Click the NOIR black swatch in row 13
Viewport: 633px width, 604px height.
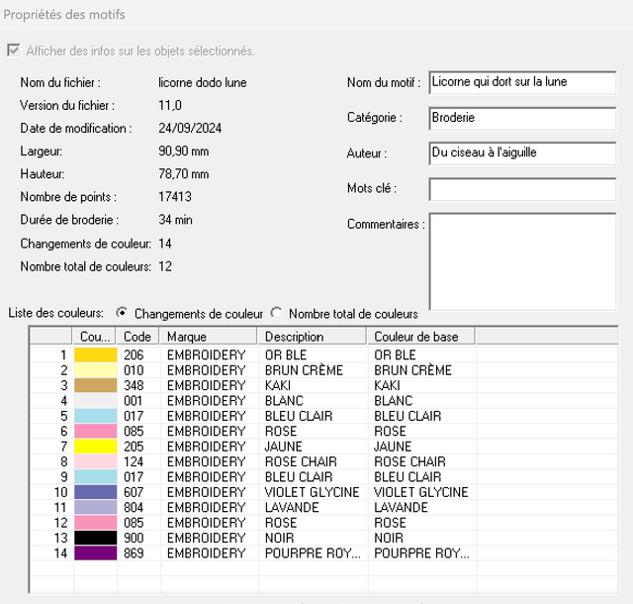(96, 538)
